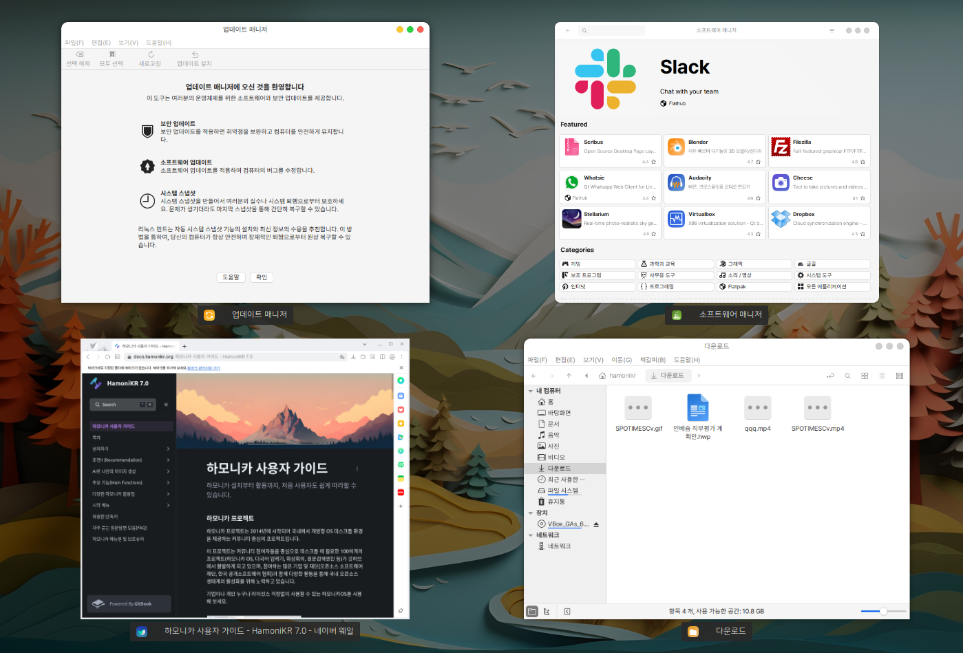Open the Audacity featured app card

click(x=715, y=187)
